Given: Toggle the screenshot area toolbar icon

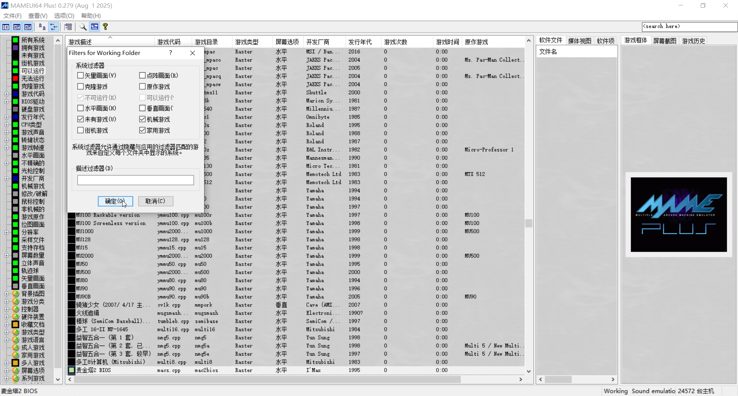Looking at the screenshot, I should (17, 27).
